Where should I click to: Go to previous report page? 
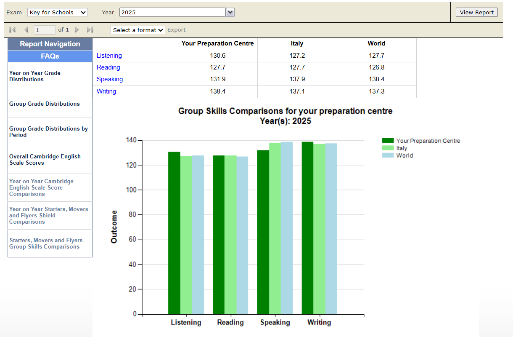pyautogui.click(x=26, y=30)
